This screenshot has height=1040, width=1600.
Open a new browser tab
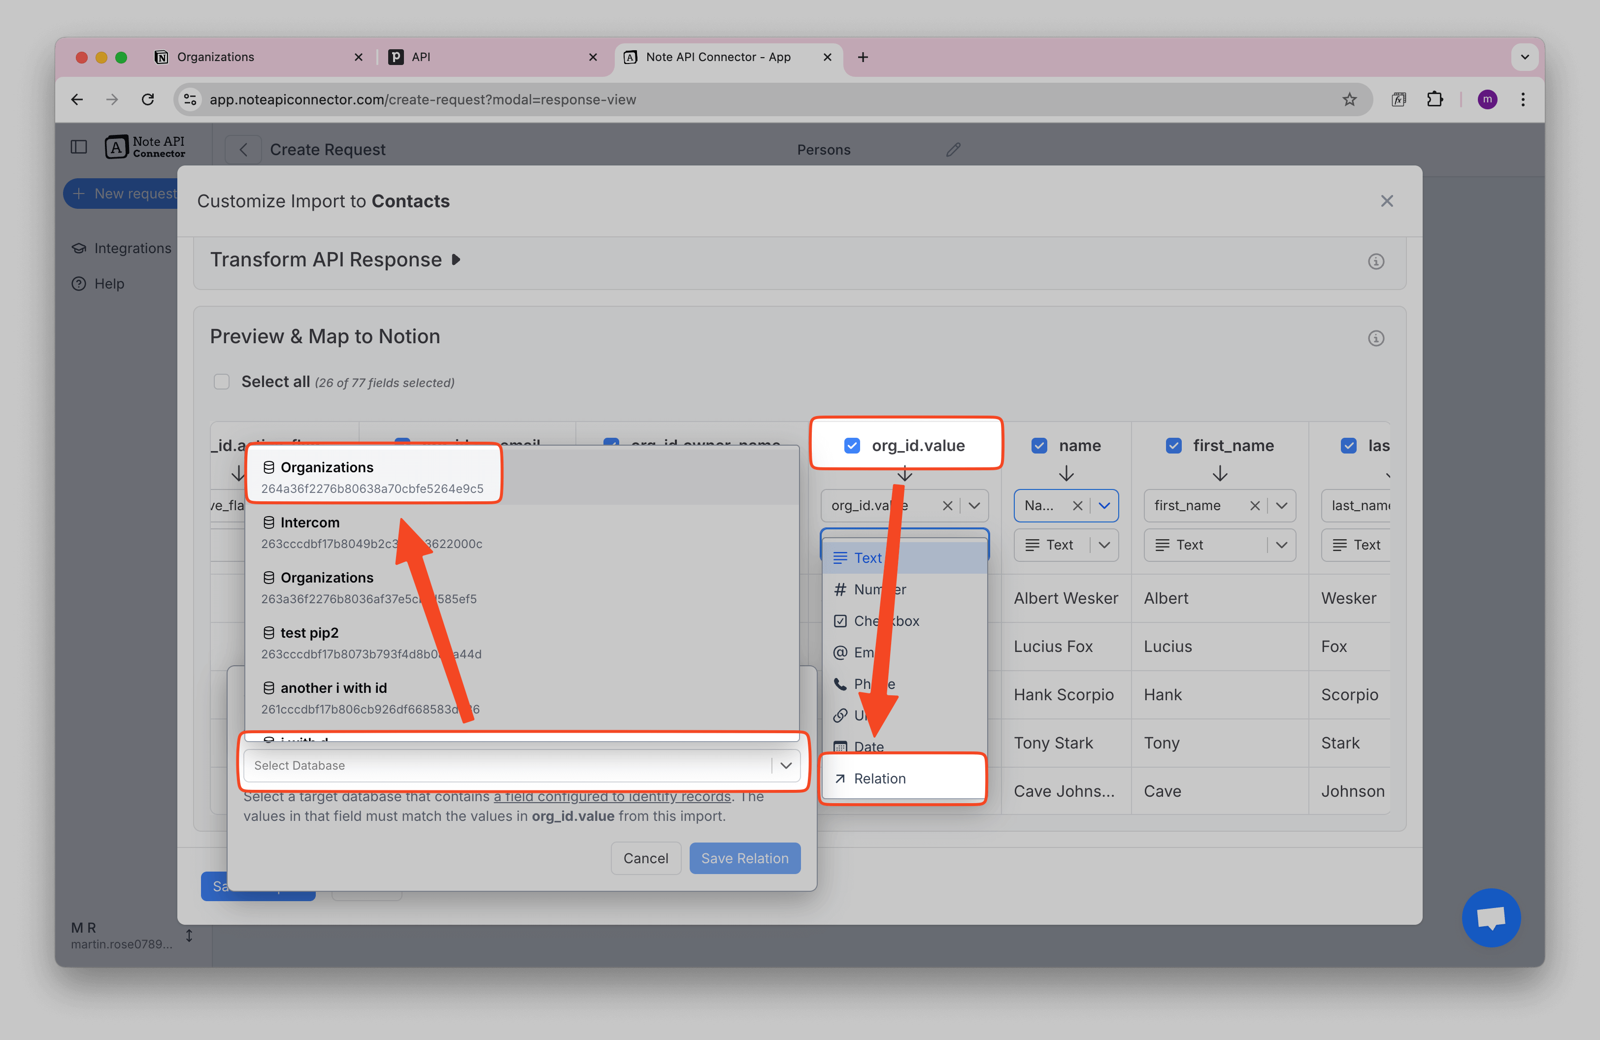click(863, 57)
